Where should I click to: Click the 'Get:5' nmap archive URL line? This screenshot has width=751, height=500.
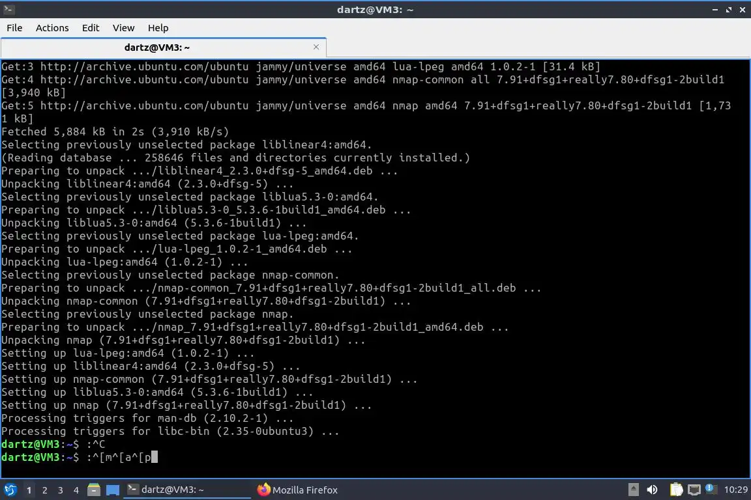coord(366,112)
